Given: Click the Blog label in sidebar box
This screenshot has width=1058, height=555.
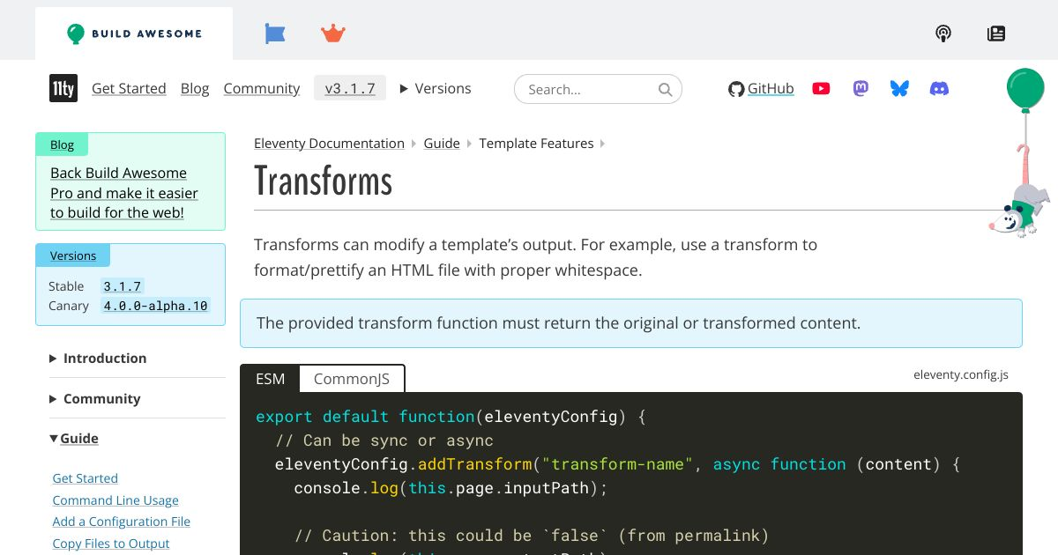Looking at the screenshot, I should click(x=62, y=144).
